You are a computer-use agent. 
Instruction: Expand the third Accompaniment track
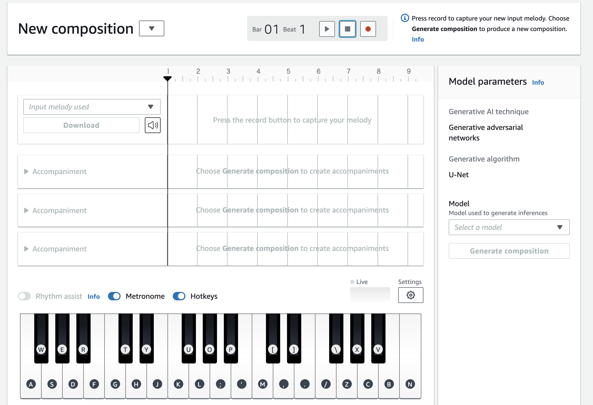click(x=26, y=249)
